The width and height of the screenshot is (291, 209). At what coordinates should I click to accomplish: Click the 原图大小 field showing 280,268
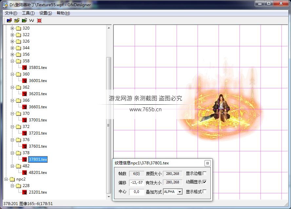click(x=173, y=174)
